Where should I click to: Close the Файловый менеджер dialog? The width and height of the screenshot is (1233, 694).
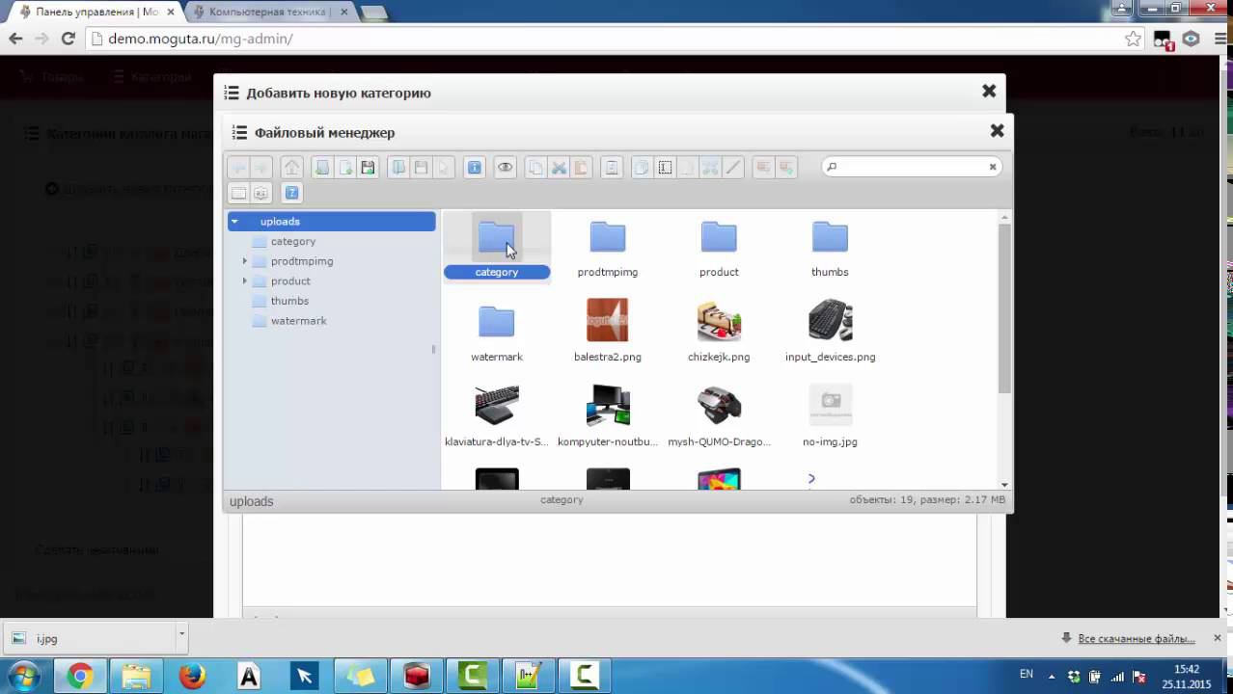pyautogui.click(x=997, y=130)
